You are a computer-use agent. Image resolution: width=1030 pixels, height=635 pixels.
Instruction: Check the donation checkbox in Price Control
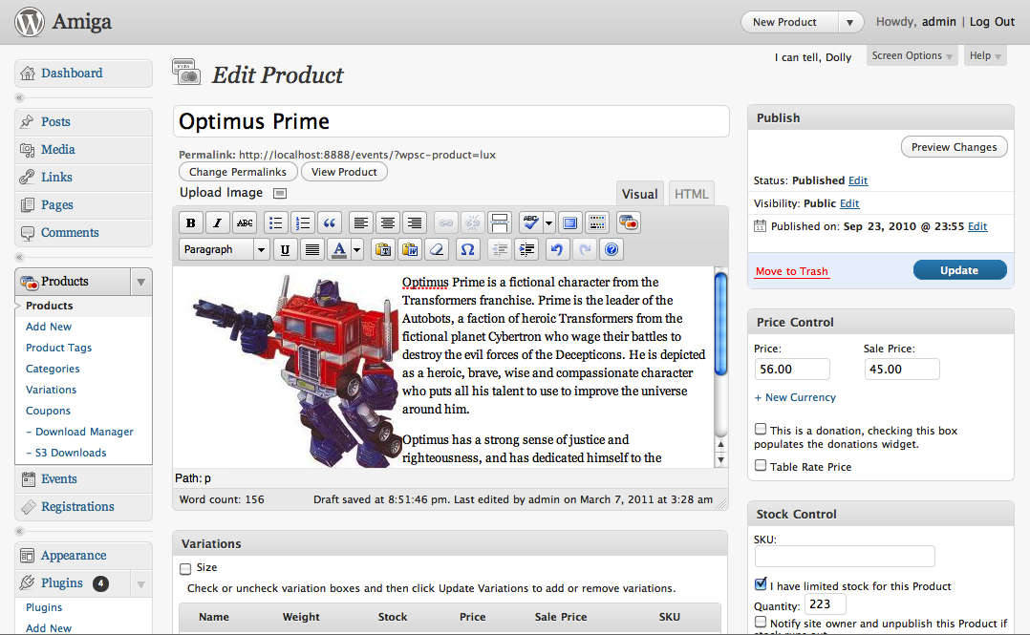point(761,429)
